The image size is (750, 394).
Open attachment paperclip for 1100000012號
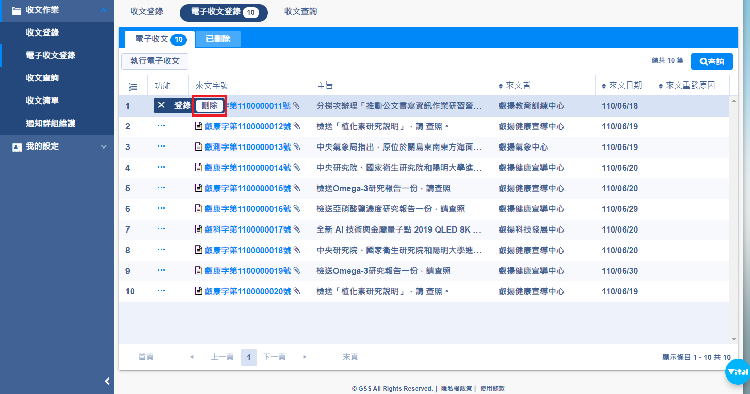(296, 126)
